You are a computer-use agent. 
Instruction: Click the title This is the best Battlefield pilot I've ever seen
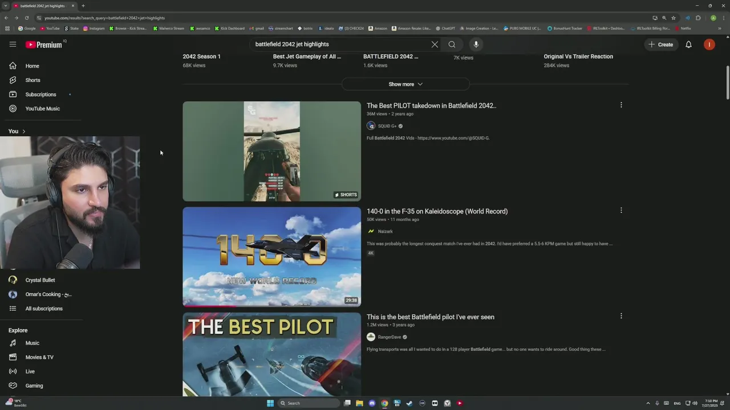pos(431,317)
